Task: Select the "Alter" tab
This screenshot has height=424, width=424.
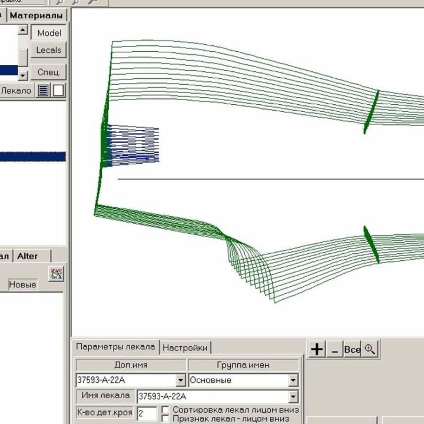Action: [x=28, y=256]
